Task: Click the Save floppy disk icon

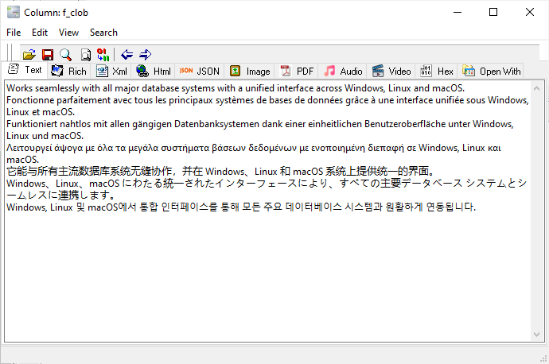Action: coord(47,55)
